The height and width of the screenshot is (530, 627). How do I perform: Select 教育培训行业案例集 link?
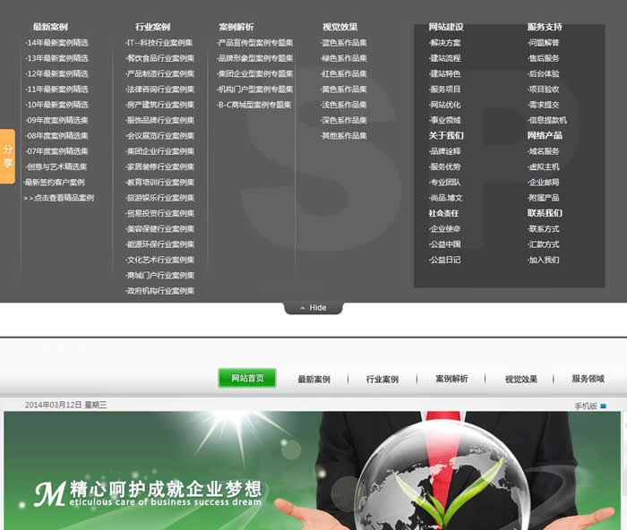tap(160, 183)
